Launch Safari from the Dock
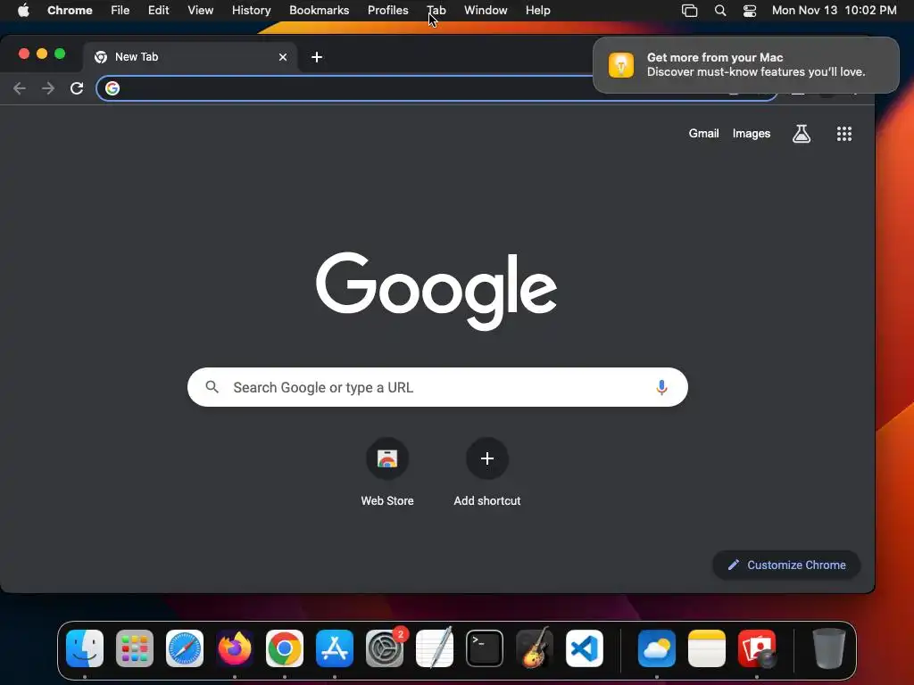 pyautogui.click(x=185, y=648)
